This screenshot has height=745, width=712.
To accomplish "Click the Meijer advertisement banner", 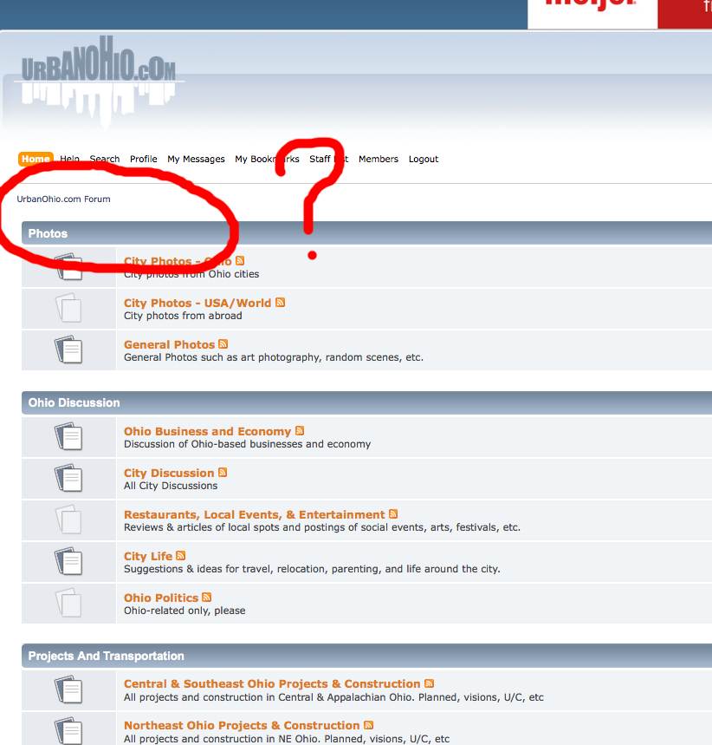I will (619, 14).
